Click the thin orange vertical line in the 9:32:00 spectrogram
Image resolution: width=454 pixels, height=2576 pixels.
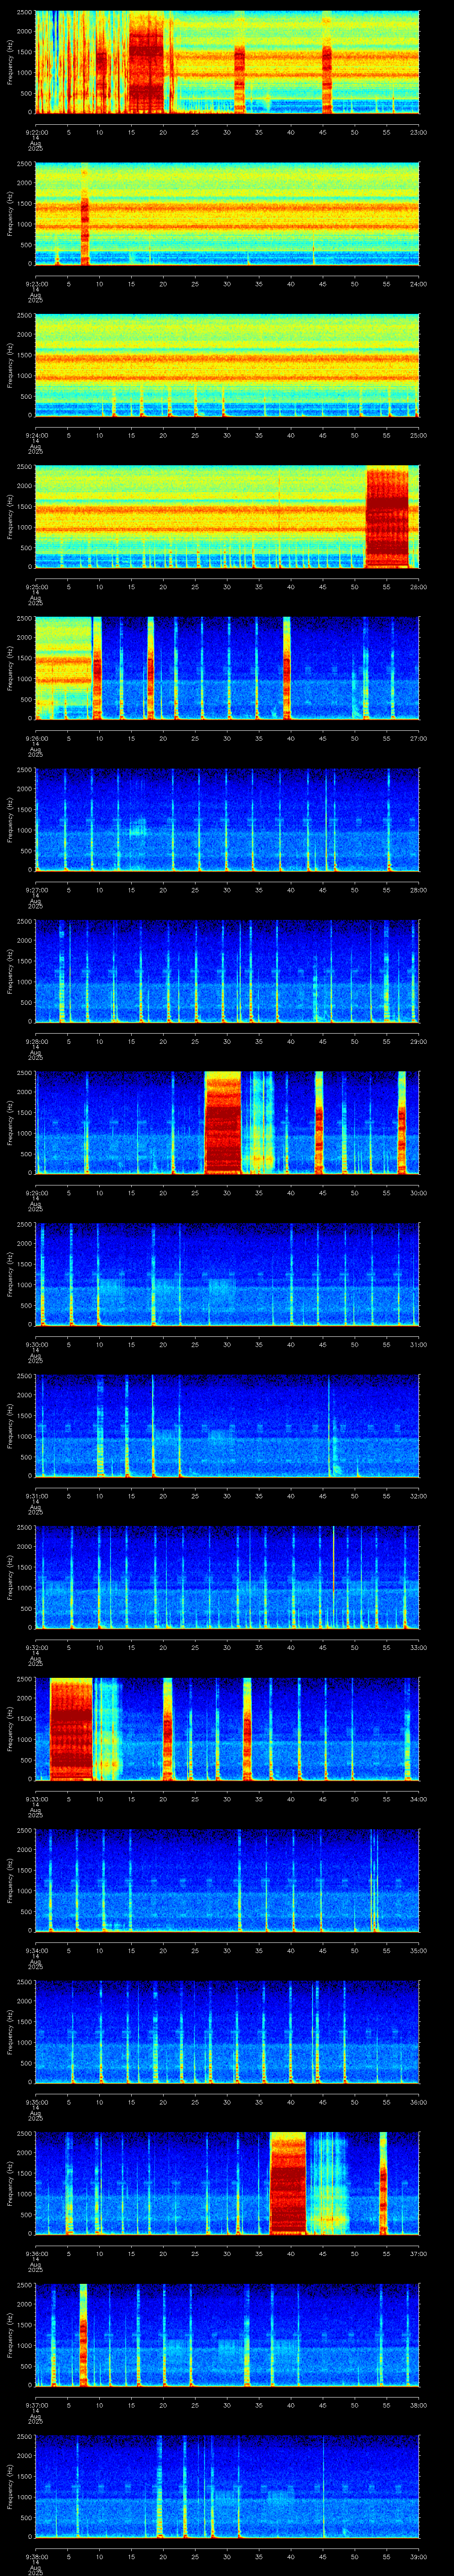(x=333, y=1577)
